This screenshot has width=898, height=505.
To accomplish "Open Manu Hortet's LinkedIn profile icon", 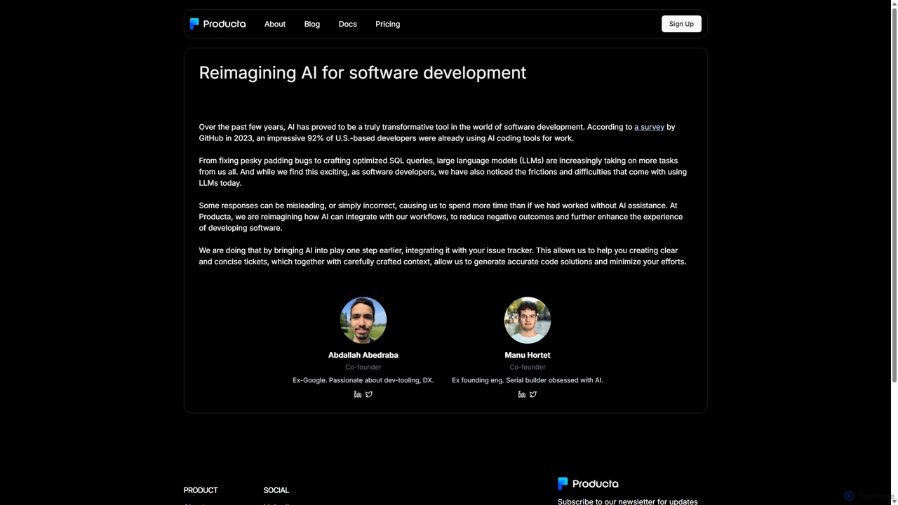I will pos(522,394).
